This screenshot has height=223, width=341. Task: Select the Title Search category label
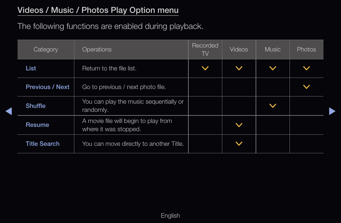point(43,144)
